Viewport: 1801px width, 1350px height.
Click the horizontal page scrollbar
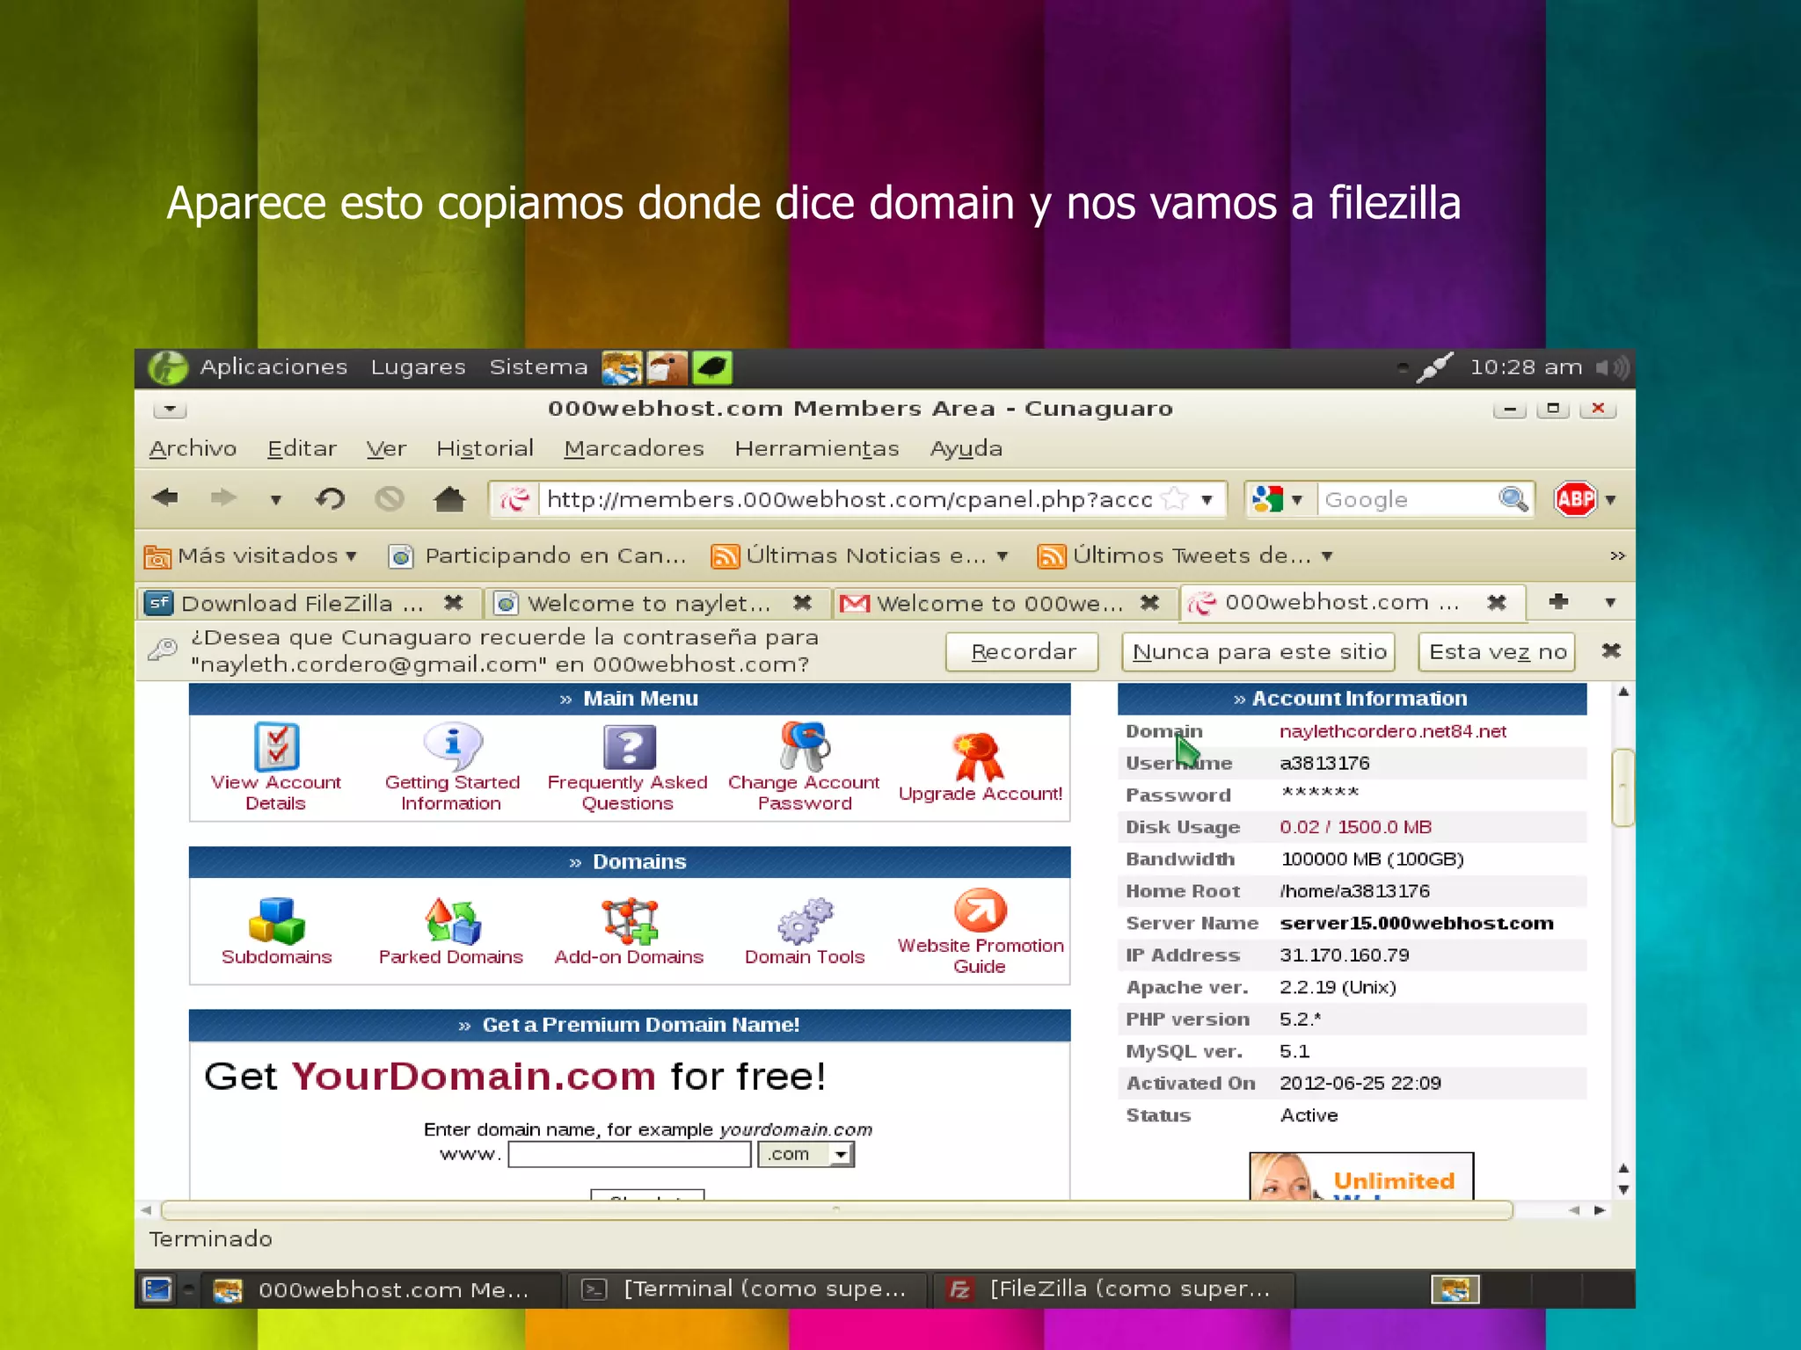click(836, 1210)
